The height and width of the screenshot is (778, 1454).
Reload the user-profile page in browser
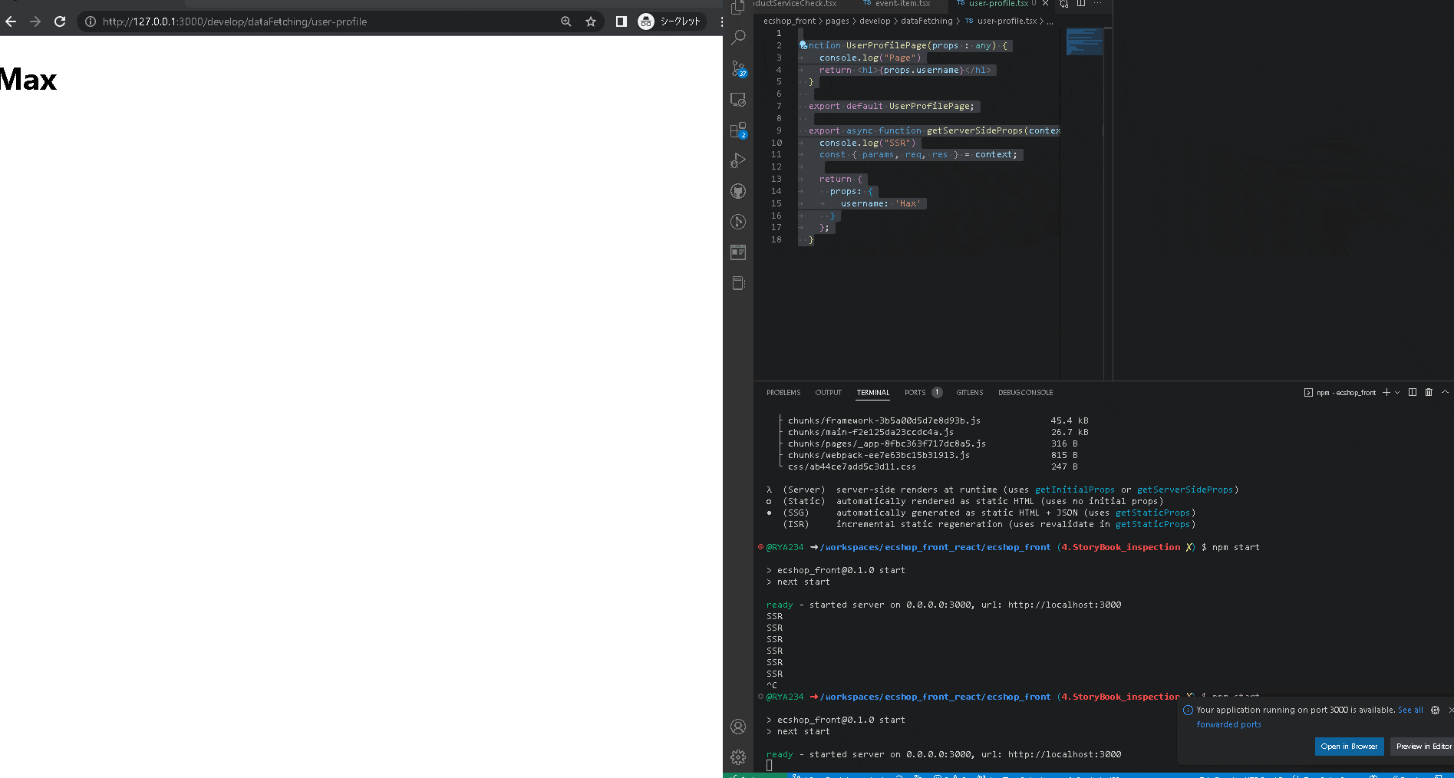(60, 21)
